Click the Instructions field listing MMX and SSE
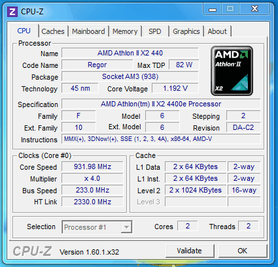Screen dimensions: 278x267 (x=161, y=139)
